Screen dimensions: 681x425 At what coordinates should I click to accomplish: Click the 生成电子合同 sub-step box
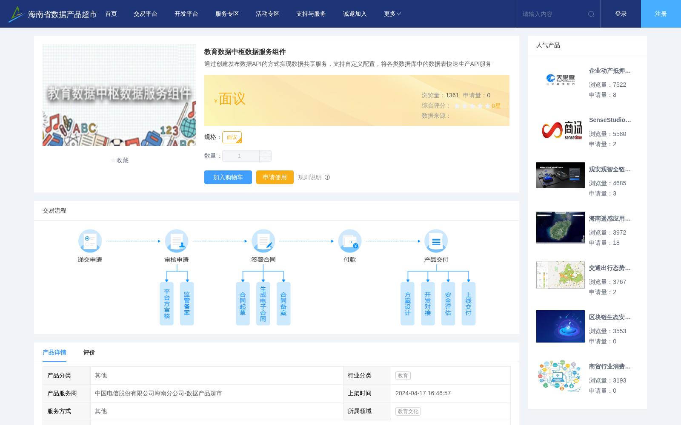263,304
